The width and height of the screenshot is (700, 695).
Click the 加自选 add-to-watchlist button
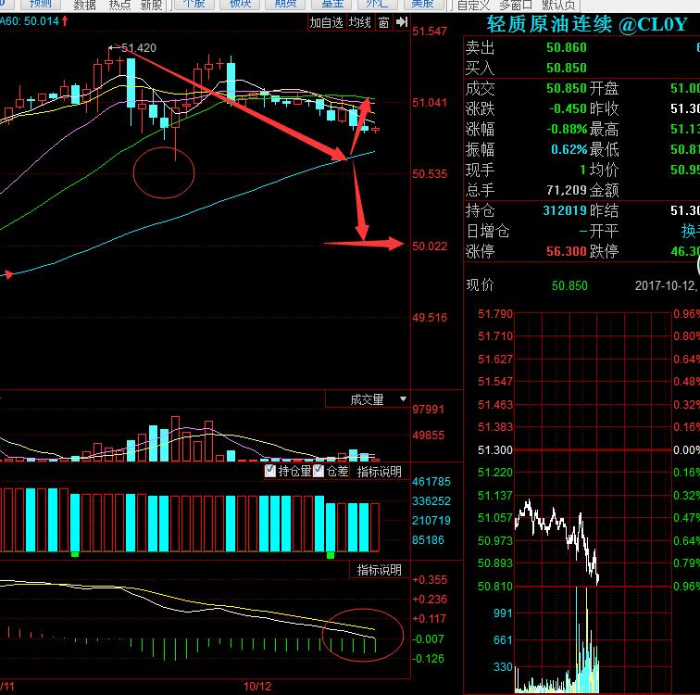click(326, 22)
